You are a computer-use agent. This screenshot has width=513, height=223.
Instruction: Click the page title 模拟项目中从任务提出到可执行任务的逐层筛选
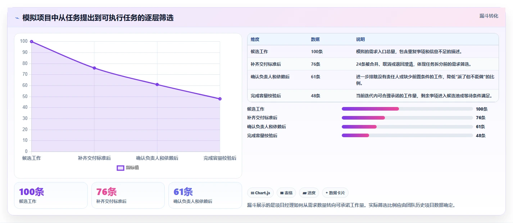pos(98,18)
